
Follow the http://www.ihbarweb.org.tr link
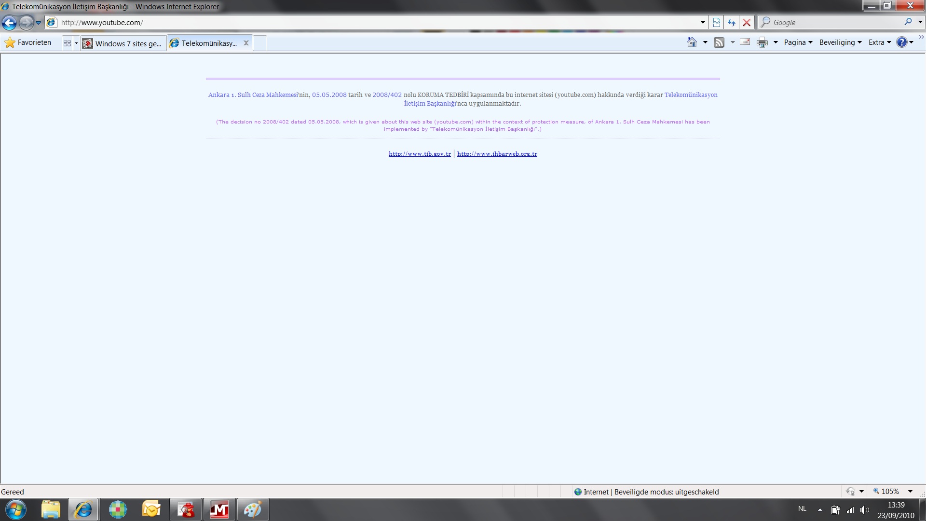point(497,154)
